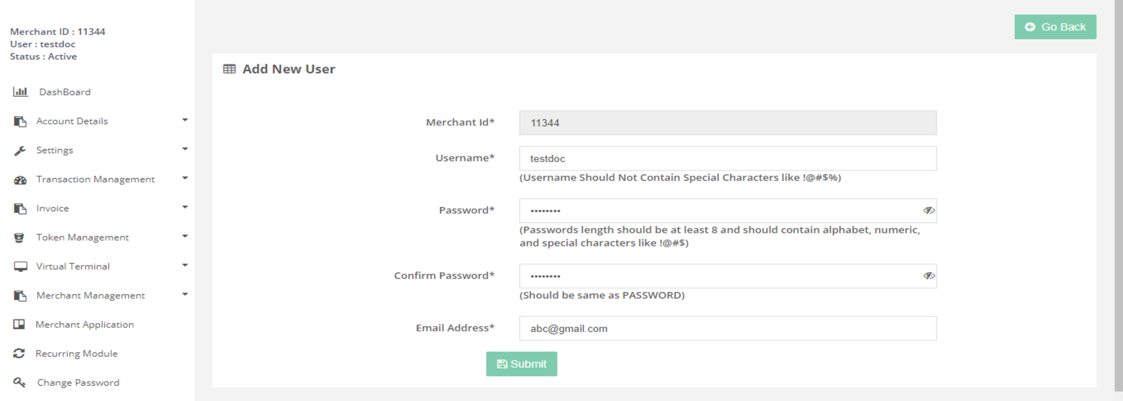Image resolution: width=1123 pixels, height=401 pixels.
Task: Click into the Email Address field
Action: click(727, 328)
